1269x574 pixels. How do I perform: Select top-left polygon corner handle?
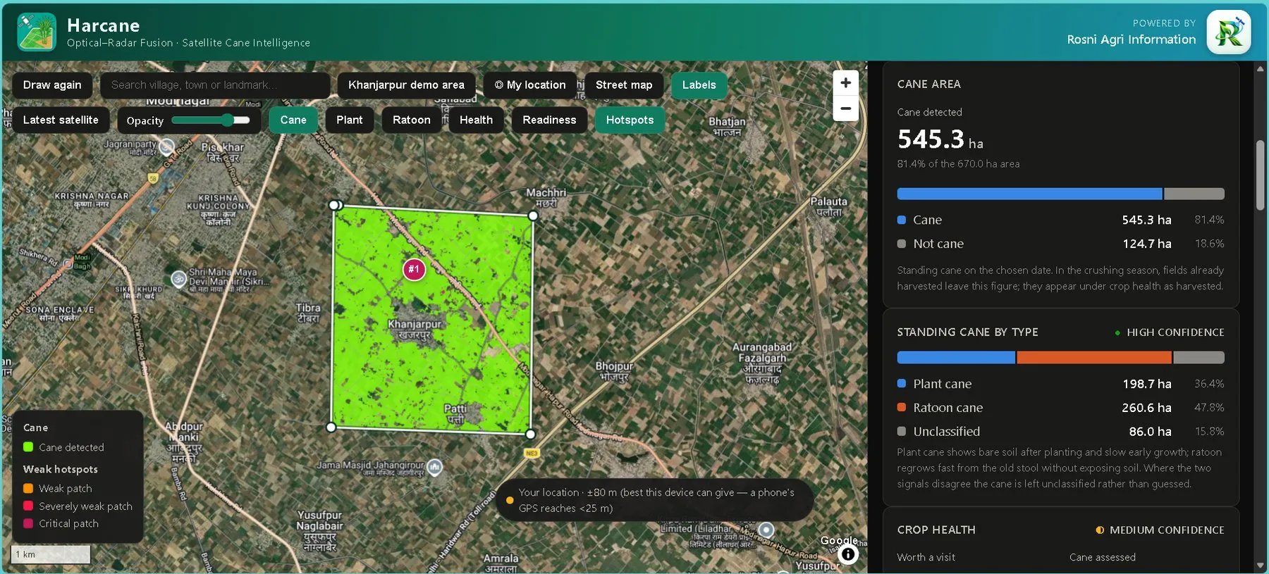point(334,205)
